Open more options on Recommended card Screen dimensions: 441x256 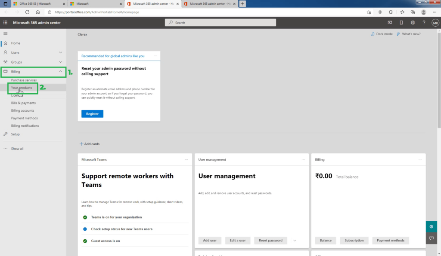(x=155, y=56)
